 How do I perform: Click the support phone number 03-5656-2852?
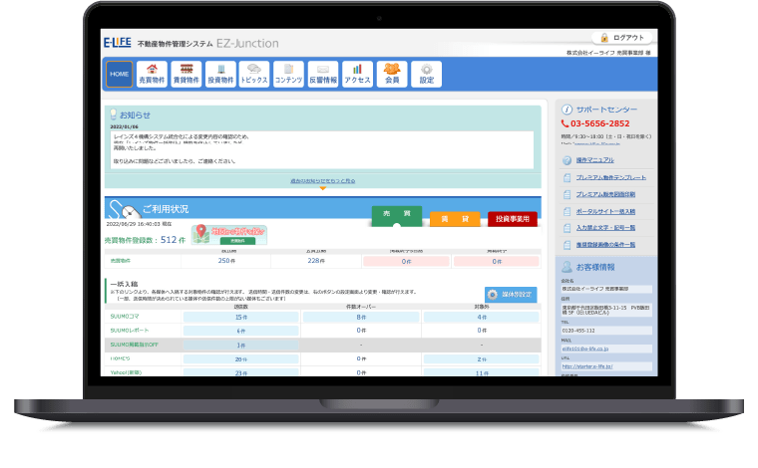tap(600, 123)
